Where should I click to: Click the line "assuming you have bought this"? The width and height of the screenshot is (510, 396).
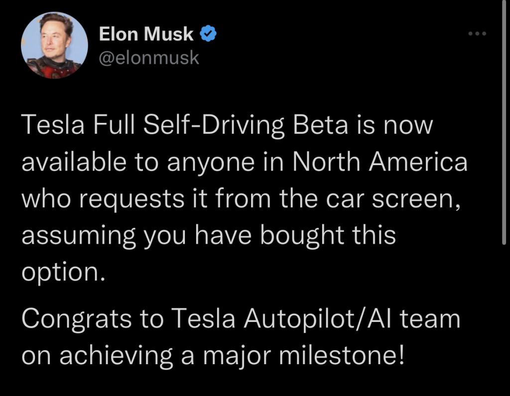pos(209,236)
